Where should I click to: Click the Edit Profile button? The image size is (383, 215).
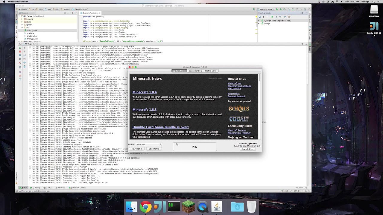[x=154, y=149]
